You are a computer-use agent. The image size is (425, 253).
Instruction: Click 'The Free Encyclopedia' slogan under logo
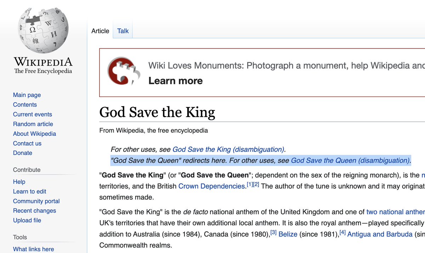[x=43, y=71]
